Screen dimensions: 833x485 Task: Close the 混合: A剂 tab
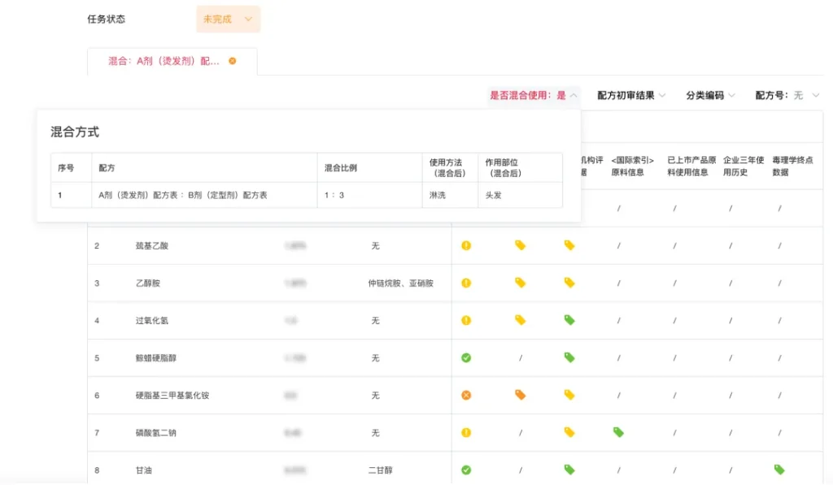coord(233,61)
